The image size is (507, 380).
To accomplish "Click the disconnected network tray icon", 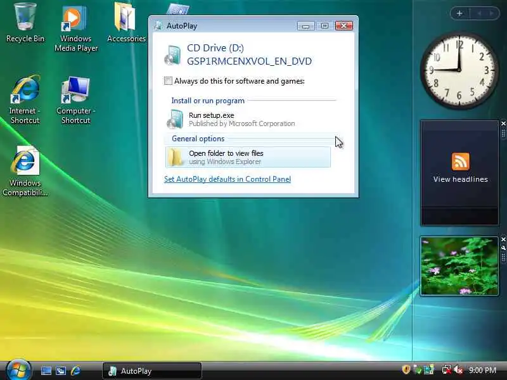I will (447, 370).
